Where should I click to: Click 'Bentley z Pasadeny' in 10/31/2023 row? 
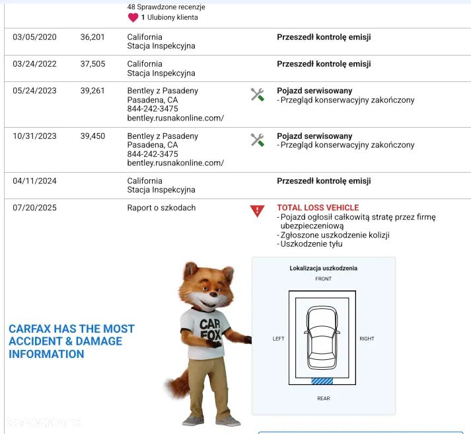(x=163, y=136)
